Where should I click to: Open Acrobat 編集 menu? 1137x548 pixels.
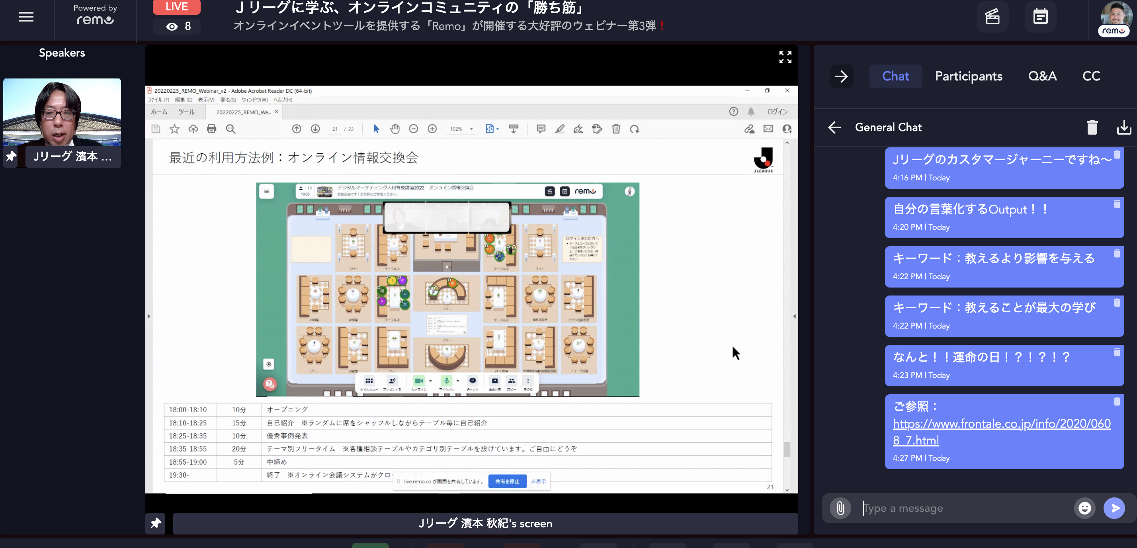(183, 100)
